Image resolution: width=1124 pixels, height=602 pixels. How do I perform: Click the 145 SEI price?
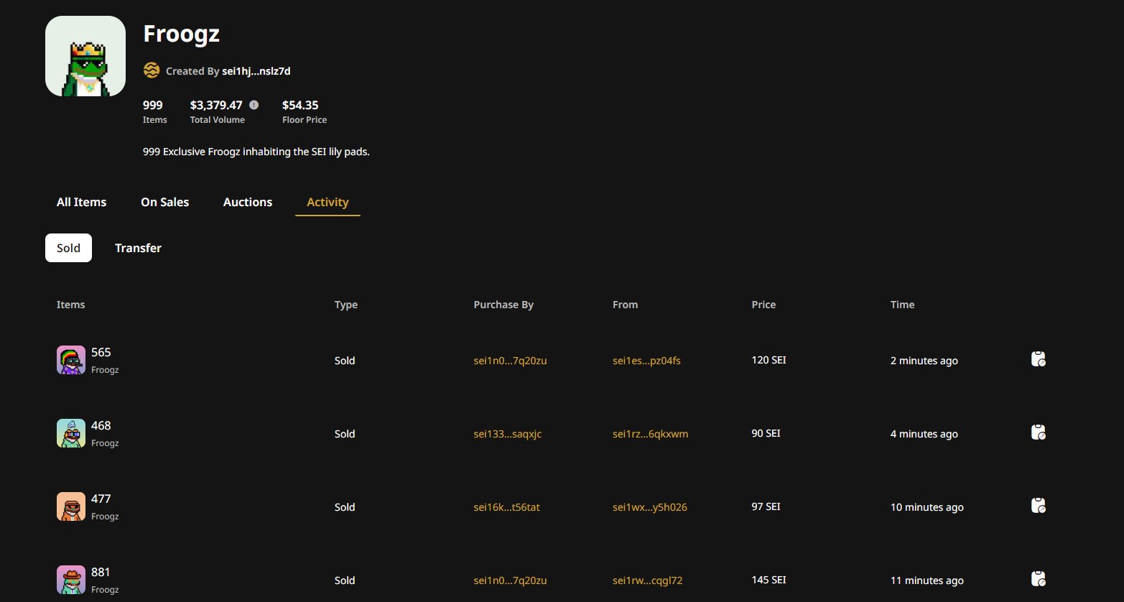[768, 580]
